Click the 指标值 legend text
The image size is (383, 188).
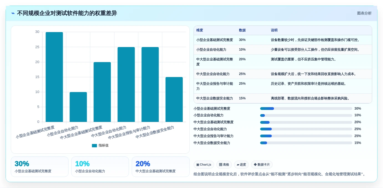point(103,146)
